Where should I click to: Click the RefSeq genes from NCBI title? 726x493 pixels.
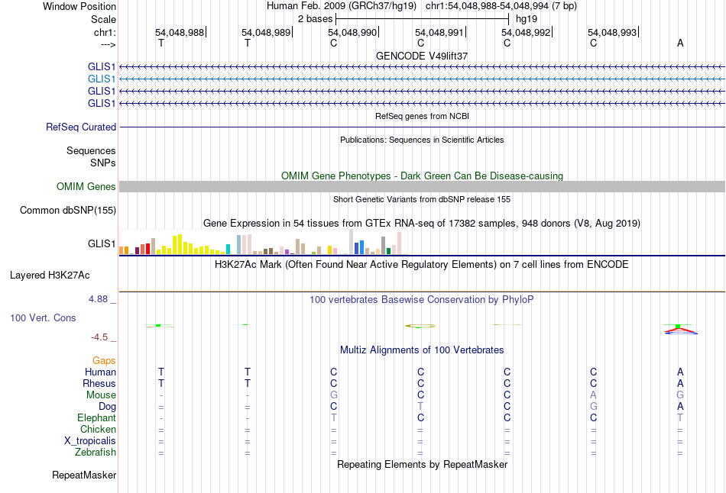pos(422,116)
